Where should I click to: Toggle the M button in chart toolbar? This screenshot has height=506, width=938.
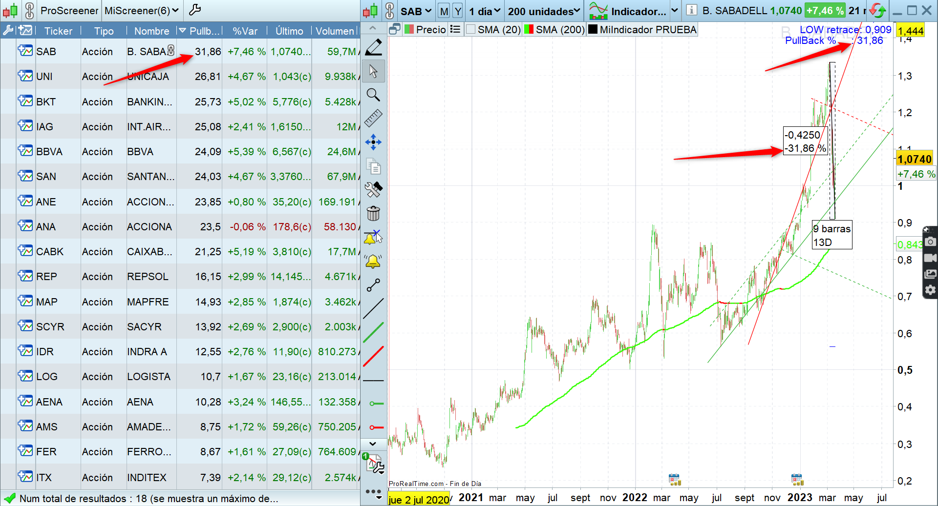pyautogui.click(x=444, y=11)
